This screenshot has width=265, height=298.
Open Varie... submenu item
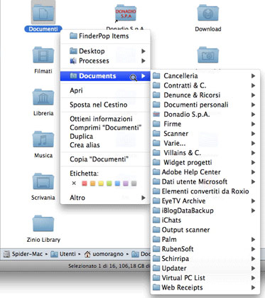[205, 143]
